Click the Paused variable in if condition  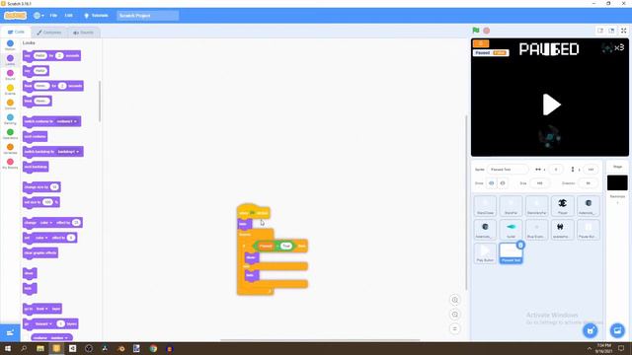pyautogui.click(x=266, y=246)
